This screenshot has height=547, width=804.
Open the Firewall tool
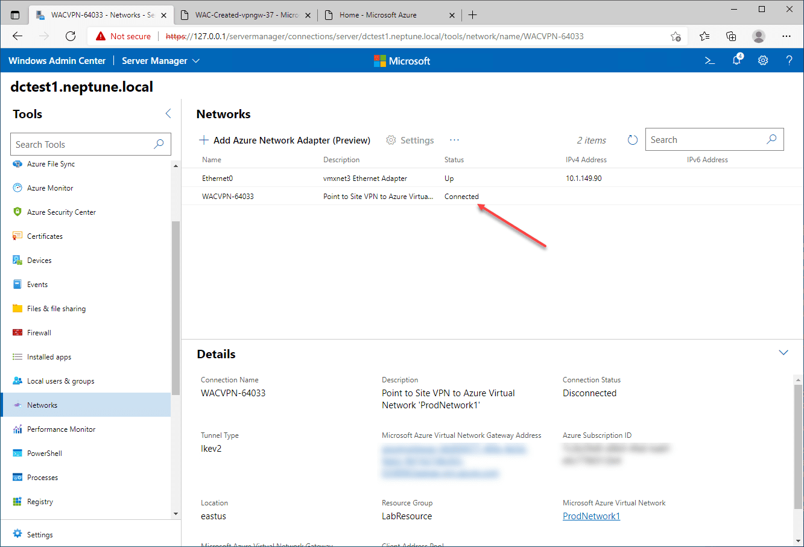point(40,332)
